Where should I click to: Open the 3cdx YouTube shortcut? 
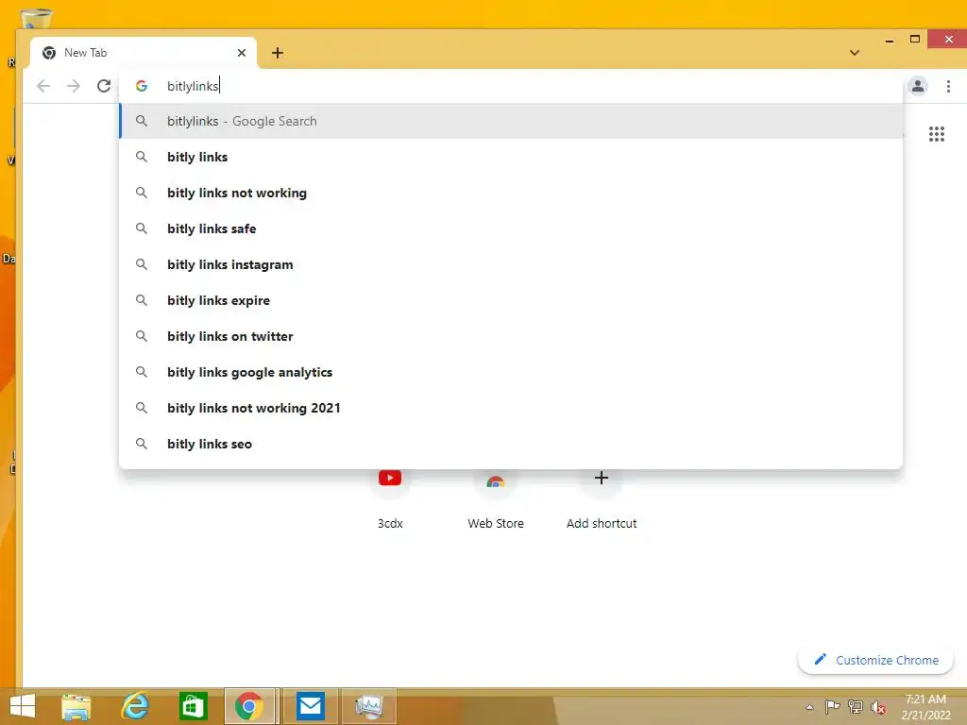click(x=390, y=478)
